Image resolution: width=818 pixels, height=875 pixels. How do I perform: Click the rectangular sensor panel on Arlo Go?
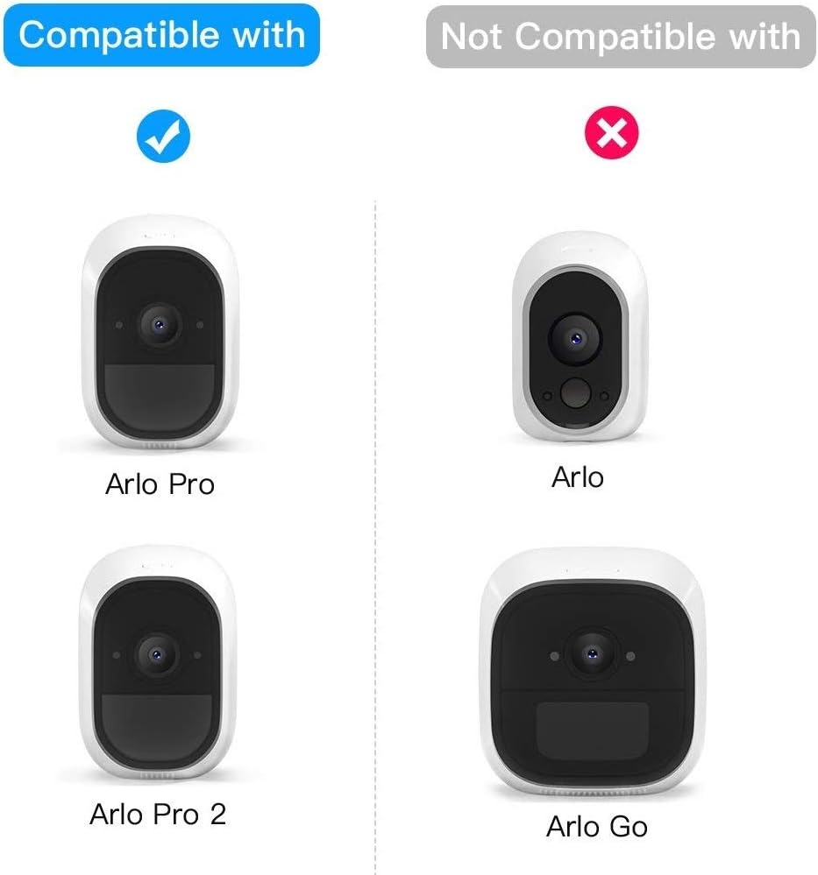pos(593,730)
